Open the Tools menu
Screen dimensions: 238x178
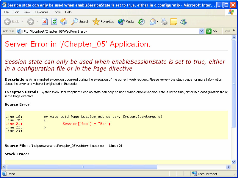click(57, 12)
